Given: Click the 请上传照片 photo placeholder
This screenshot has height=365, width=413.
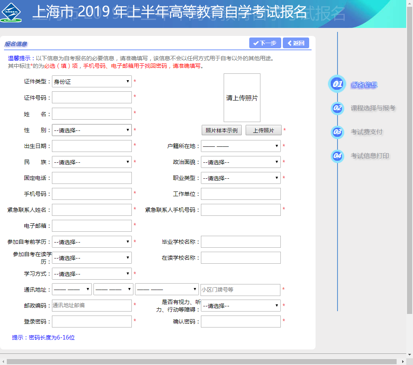Looking at the screenshot, I should click(242, 98).
